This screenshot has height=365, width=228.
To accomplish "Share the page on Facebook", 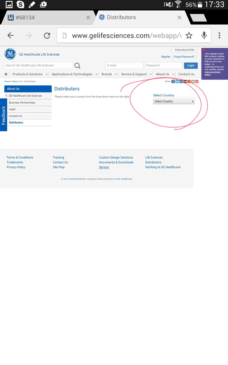I will pyautogui.click(x=173, y=82).
